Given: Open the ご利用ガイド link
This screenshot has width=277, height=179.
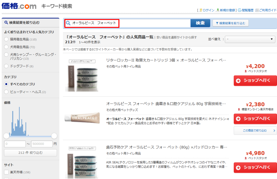Looking at the screenshot, I should [x=268, y=10].
